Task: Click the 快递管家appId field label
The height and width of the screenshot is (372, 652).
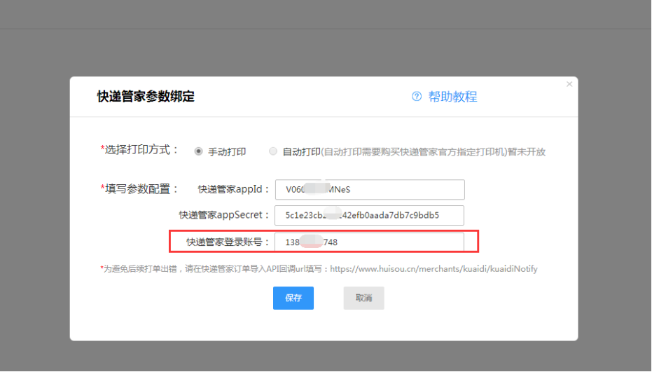Action: tap(233, 189)
